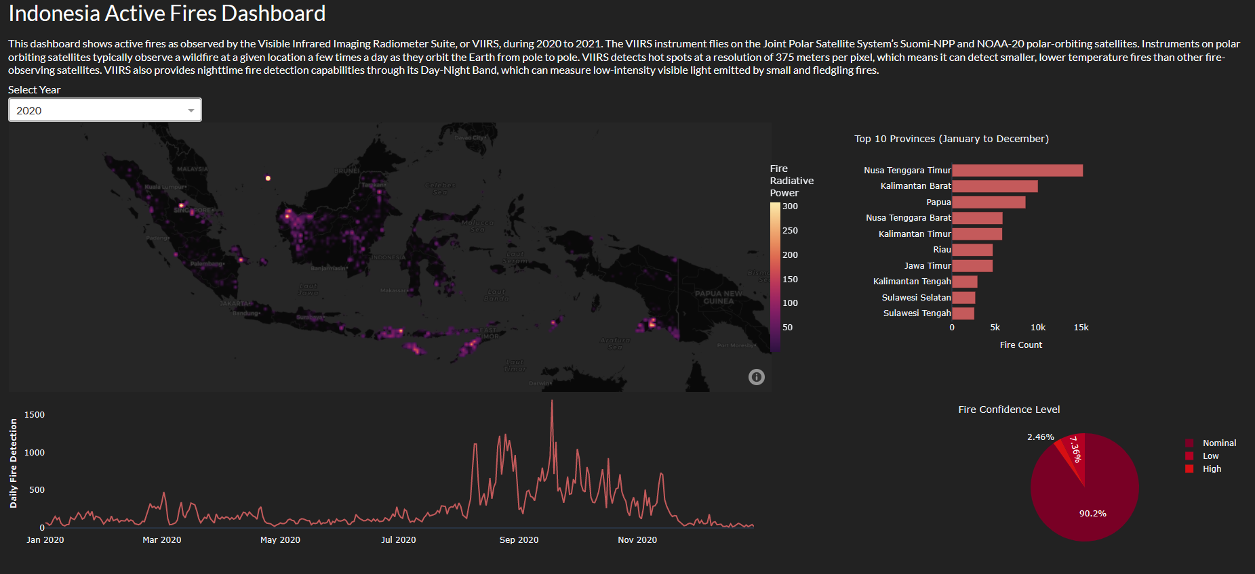
Task: Click the Kalimantan Timur bar
Action: (977, 234)
